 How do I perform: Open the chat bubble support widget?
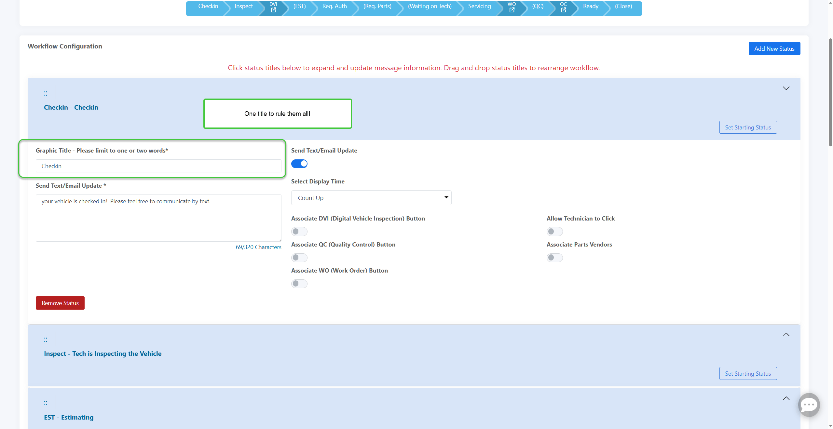809,405
